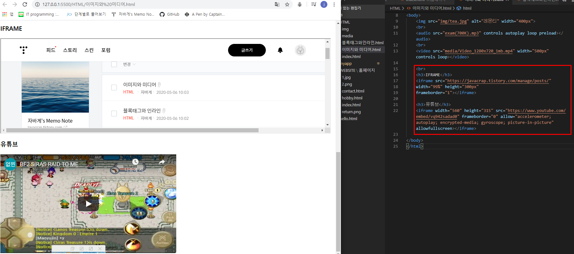The width and height of the screenshot is (574, 254).
Task: Open the 포럼 tab in Tistory
Action: pos(106,50)
